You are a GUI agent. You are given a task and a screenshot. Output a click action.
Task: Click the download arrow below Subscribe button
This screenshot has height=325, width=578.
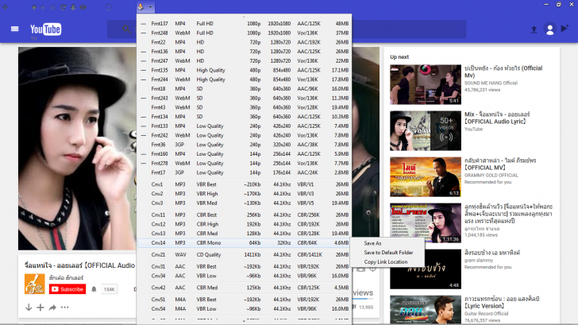coord(29,308)
